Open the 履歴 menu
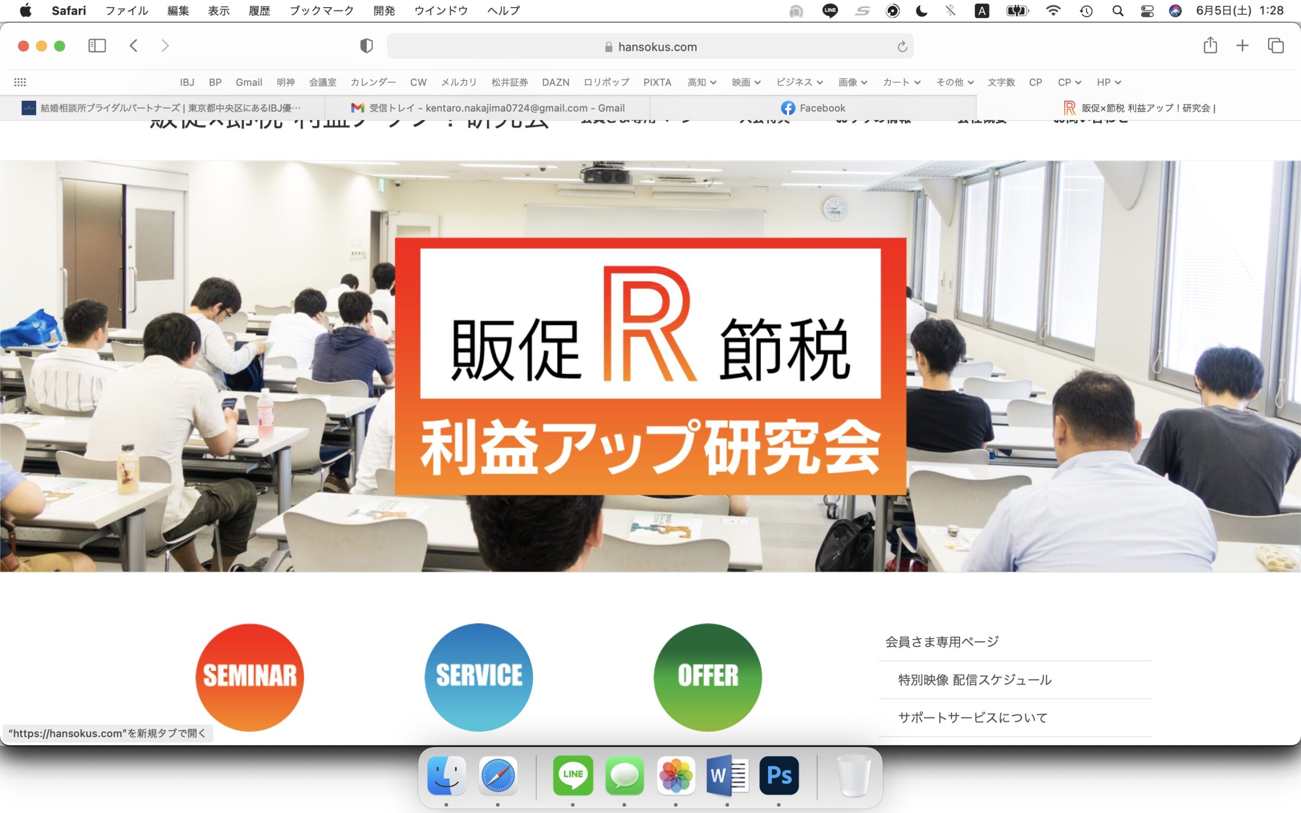Viewport: 1301px width, 813px height. [x=259, y=10]
